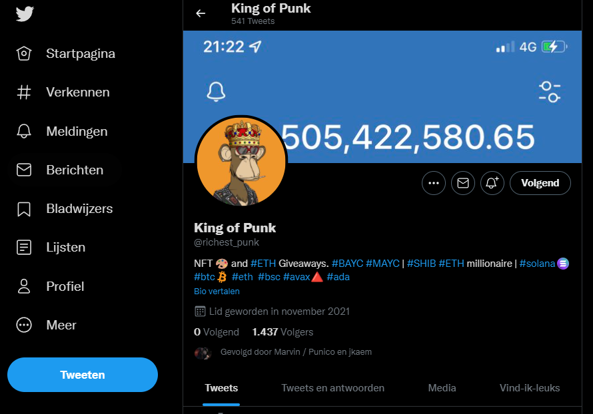Click the Twitter bird logo
Viewport: 593px width, 414px height.
[25, 14]
